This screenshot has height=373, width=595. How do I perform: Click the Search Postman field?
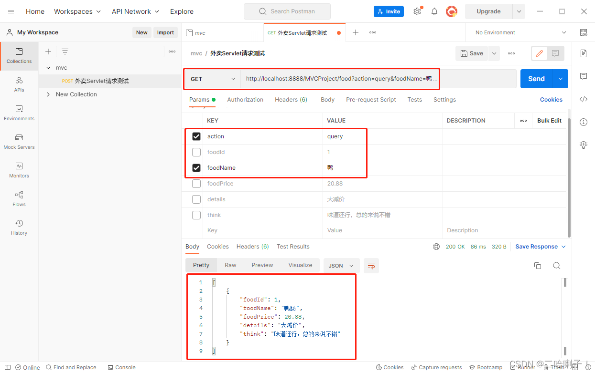(287, 11)
